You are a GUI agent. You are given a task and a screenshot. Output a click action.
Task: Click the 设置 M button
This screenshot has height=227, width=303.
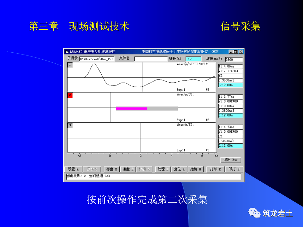(73, 169)
